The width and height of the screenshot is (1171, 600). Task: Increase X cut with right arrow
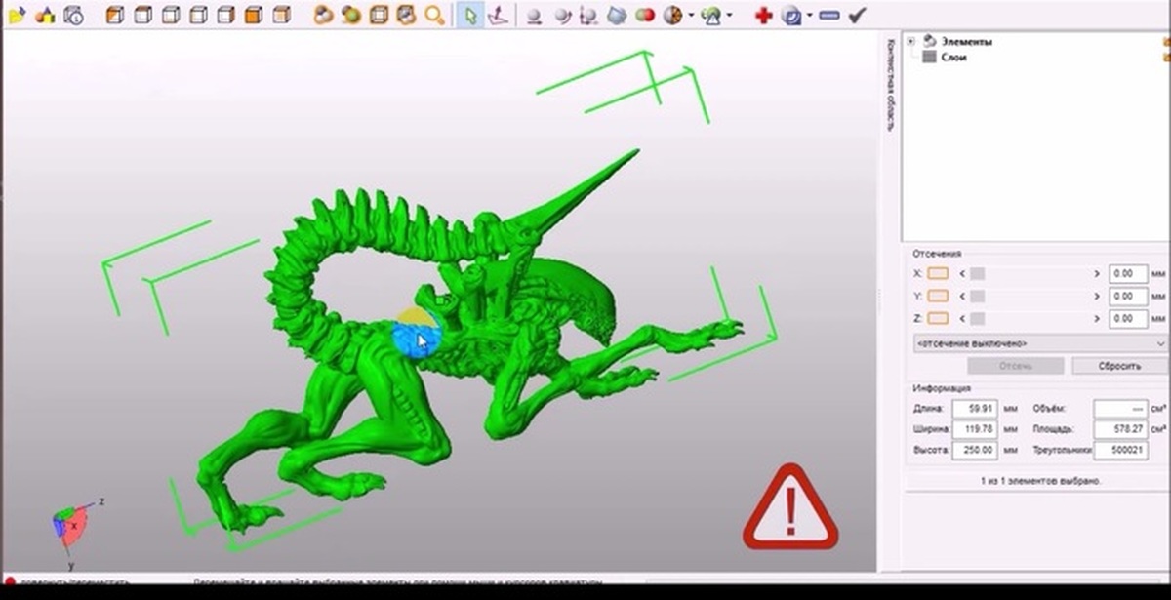tap(1097, 274)
